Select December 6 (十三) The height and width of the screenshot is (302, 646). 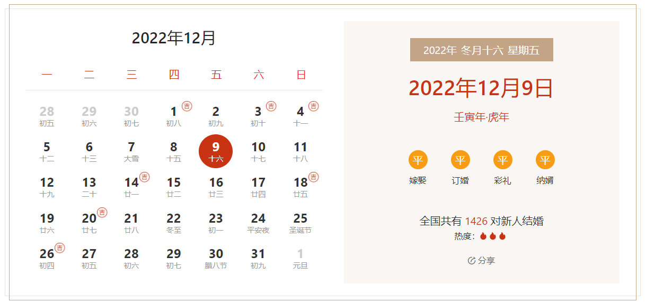pos(89,152)
